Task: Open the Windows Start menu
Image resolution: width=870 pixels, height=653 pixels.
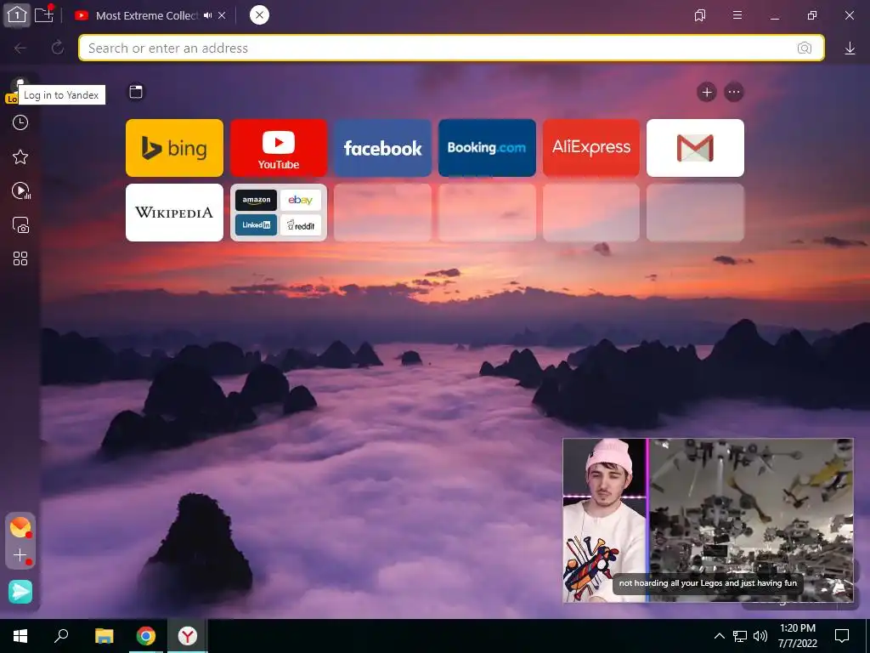Action: point(20,636)
